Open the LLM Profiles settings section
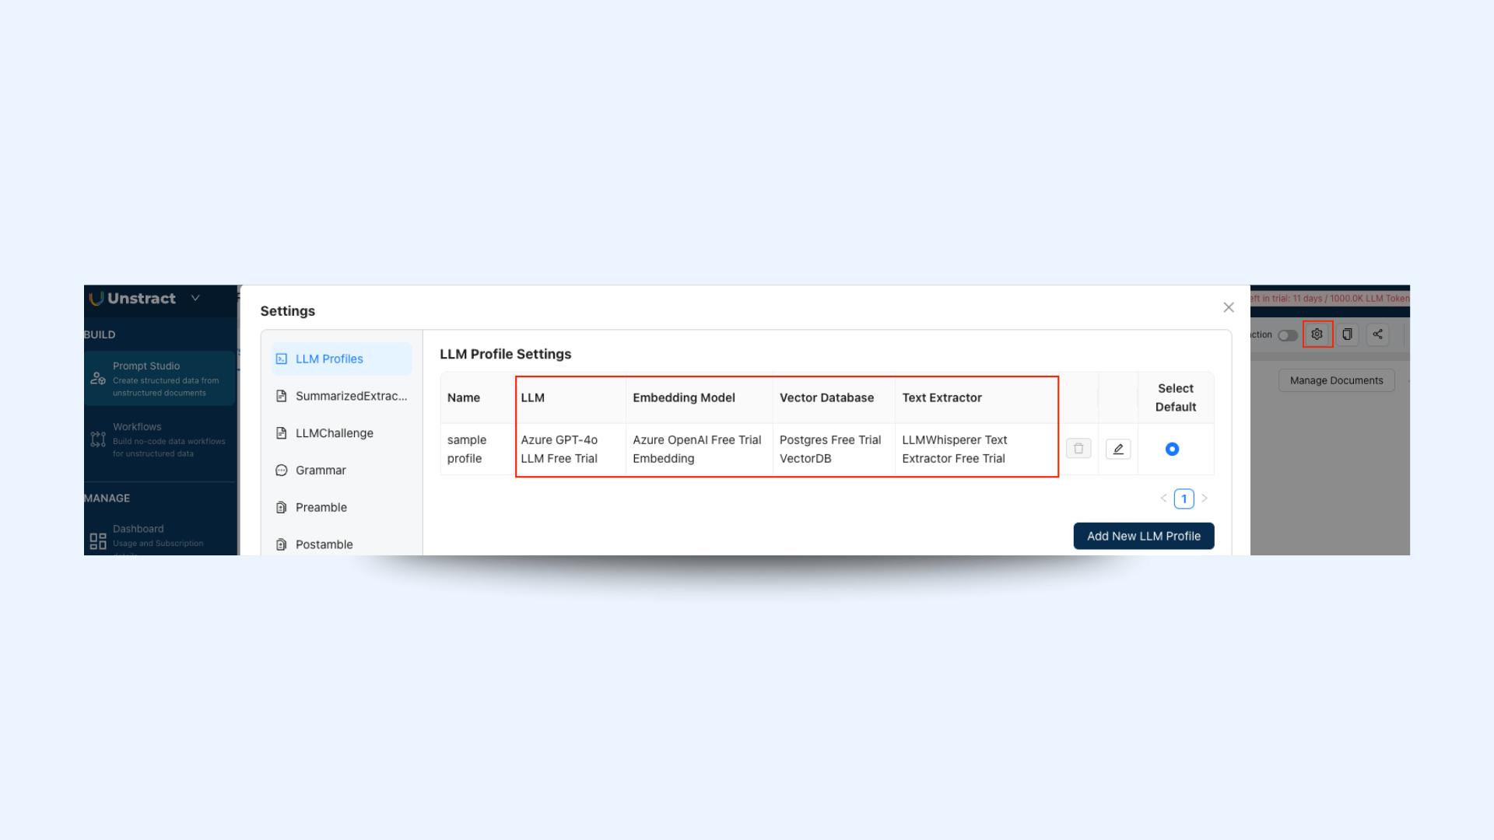This screenshot has width=1494, height=840. click(329, 359)
